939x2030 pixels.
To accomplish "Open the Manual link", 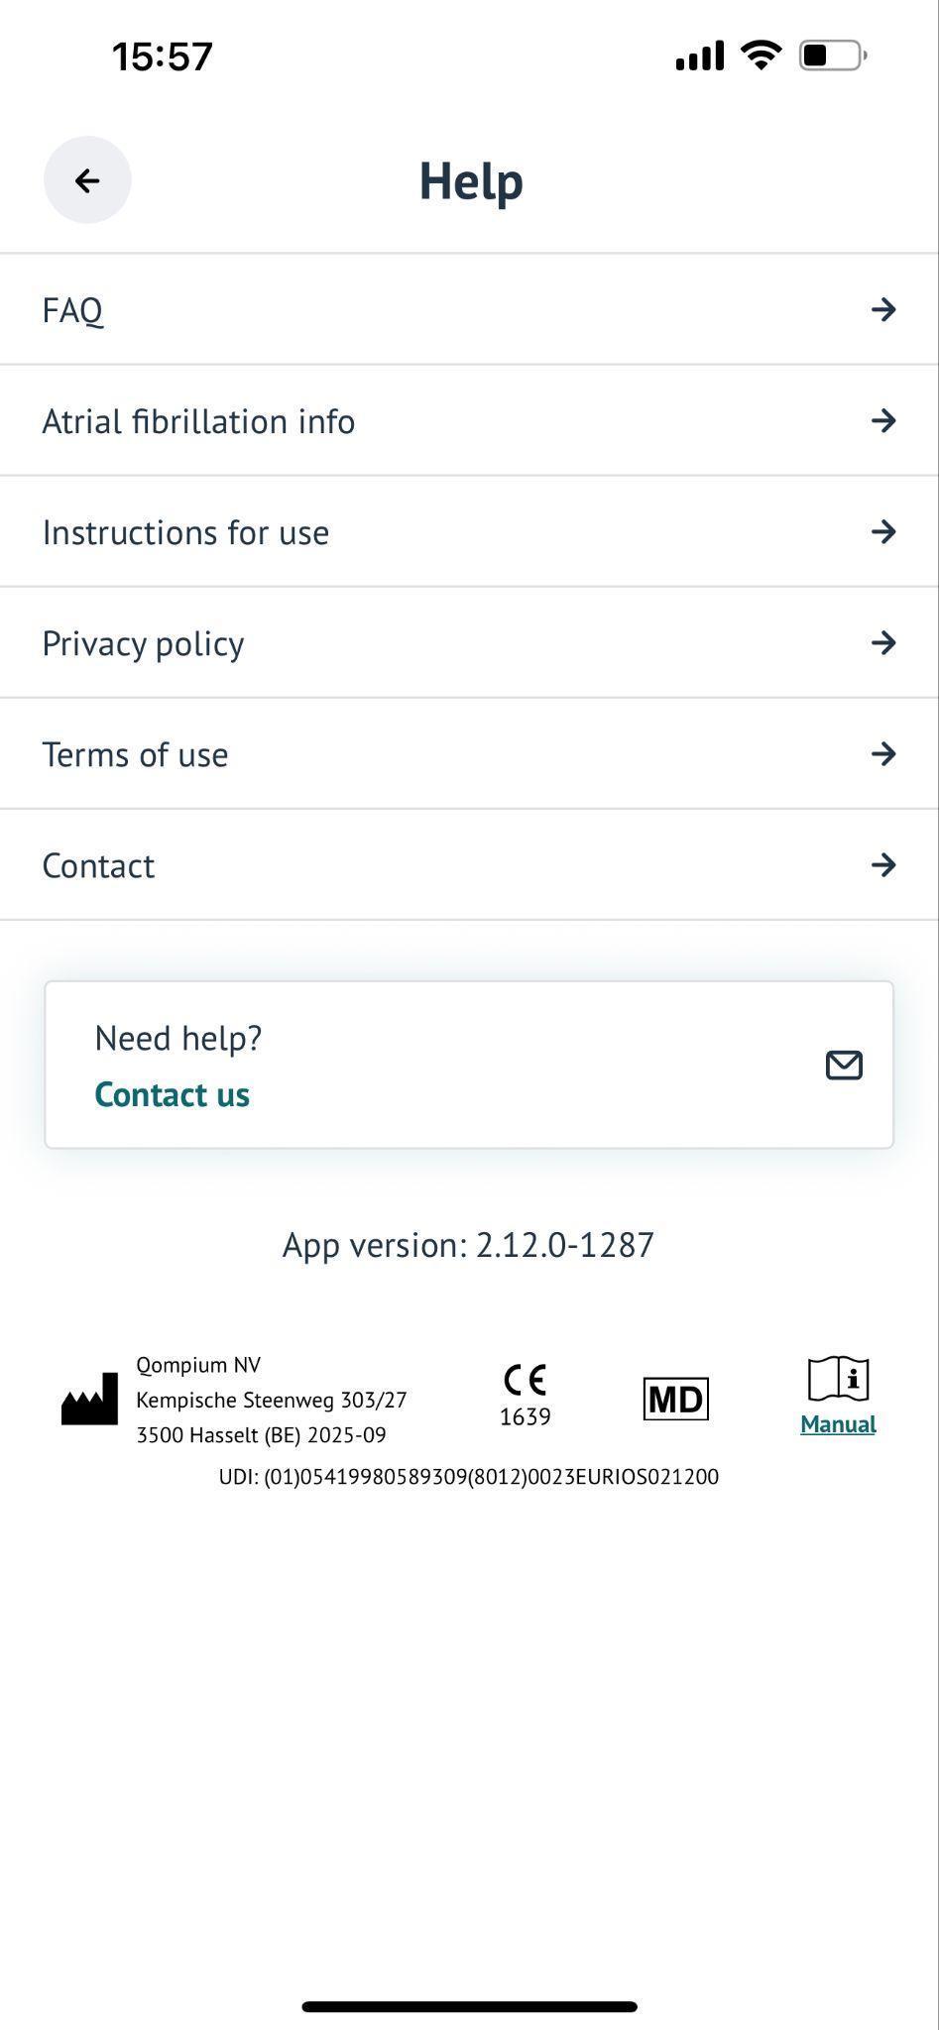I will [838, 1424].
